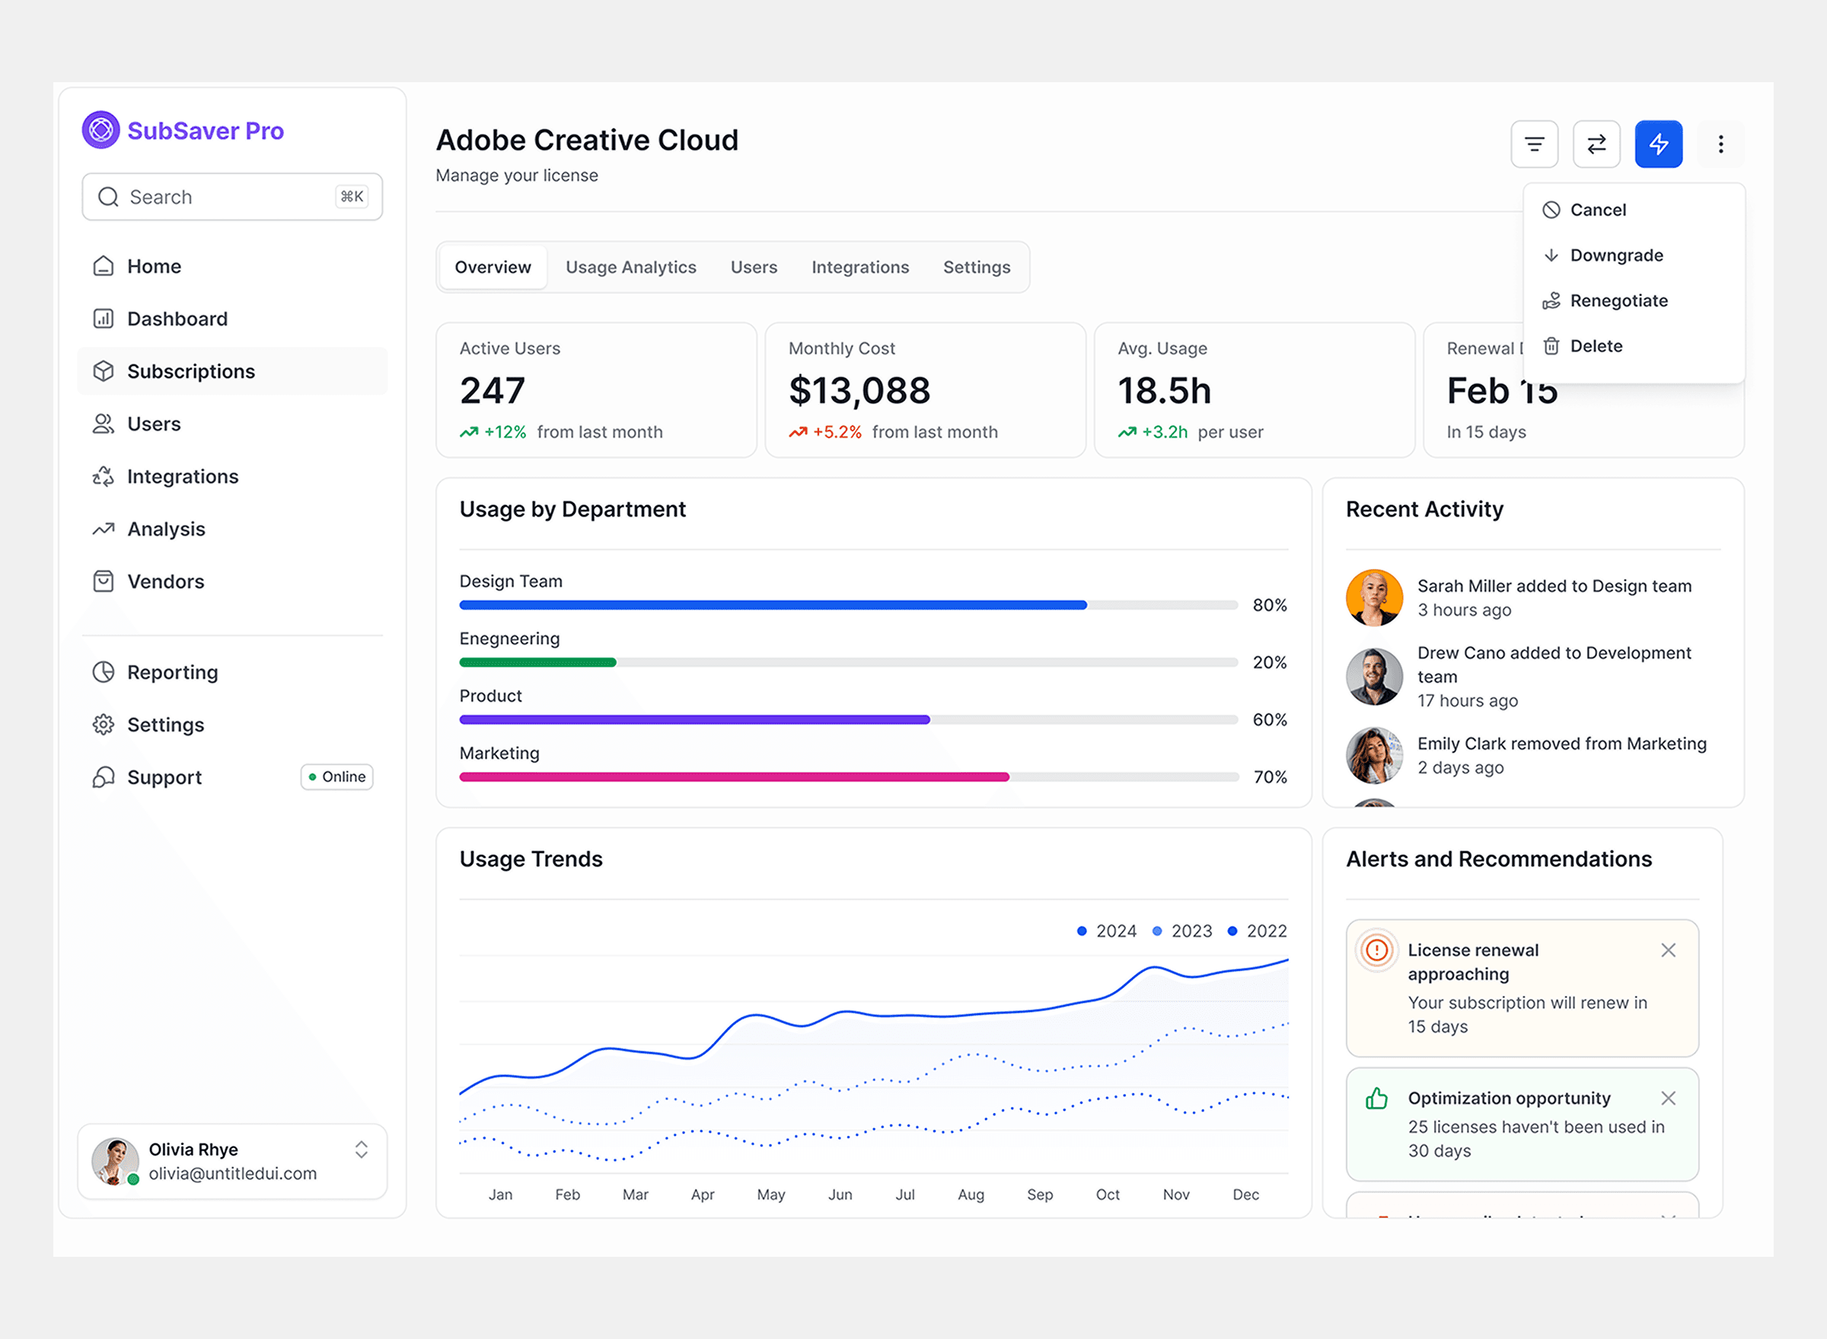The width and height of the screenshot is (1827, 1339).
Task: Select Renegotiate in the dropdown menu
Action: tap(1618, 301)
